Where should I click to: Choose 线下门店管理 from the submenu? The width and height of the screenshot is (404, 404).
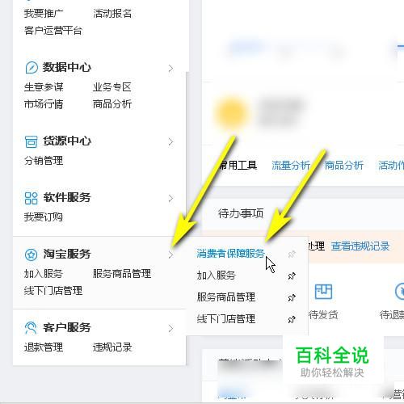pos(226,319)
